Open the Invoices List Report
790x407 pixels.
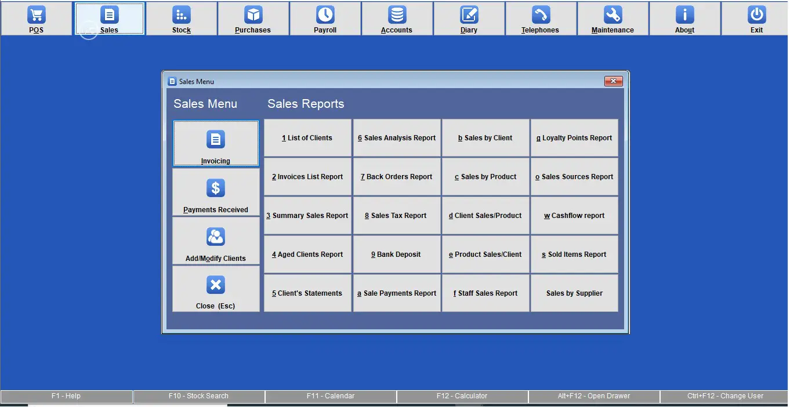[x=307, y=177]
